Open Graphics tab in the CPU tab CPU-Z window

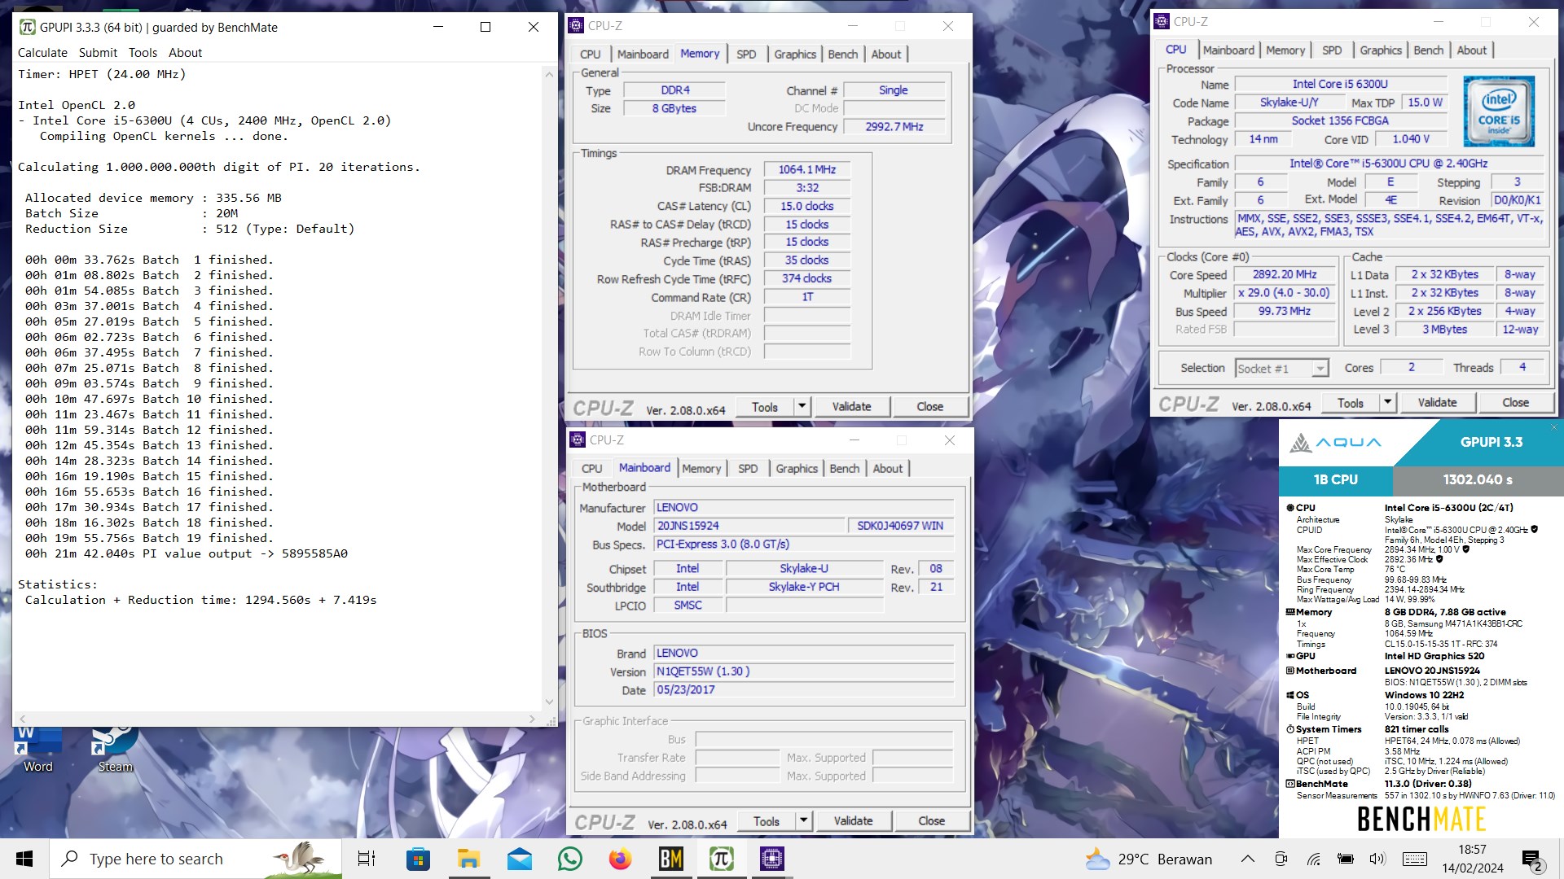(1381, 50)
